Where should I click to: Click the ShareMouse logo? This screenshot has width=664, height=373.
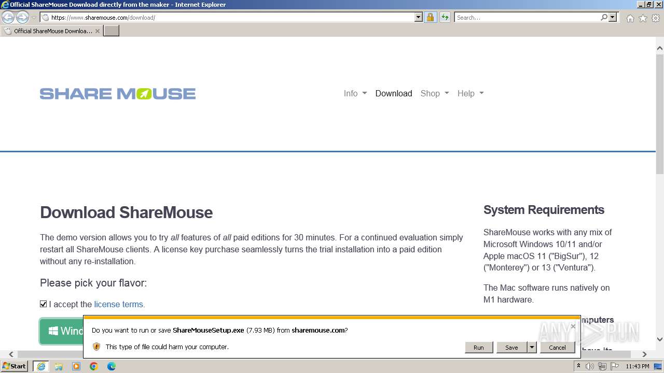(118, 94)
